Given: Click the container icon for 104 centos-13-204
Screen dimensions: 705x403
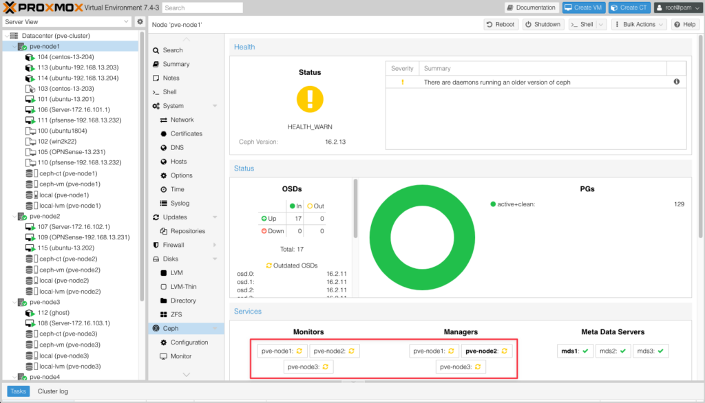Looking at the screenshot, I should [x=30, y=57].
